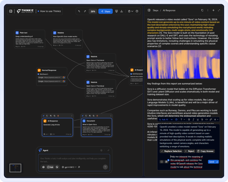Insert link using the link icon
This screenshot has height=182, width=228.
(211, 119)
